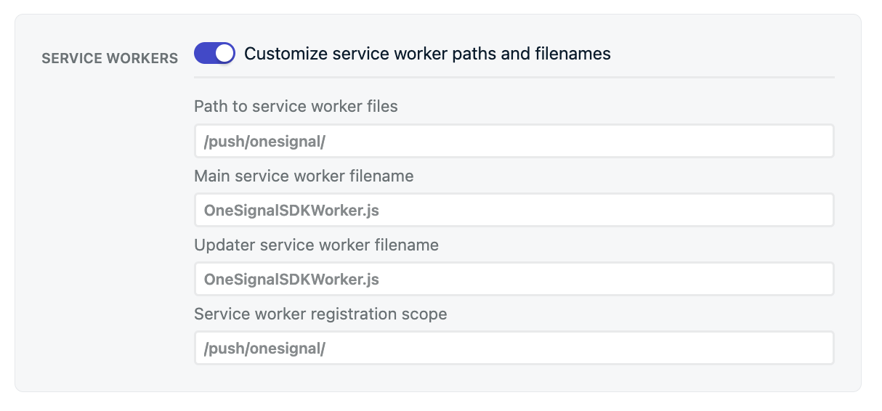This screenshot has height=411, width=882.
Task: Click the Service worker registration scope label
Action: [320, 314]
